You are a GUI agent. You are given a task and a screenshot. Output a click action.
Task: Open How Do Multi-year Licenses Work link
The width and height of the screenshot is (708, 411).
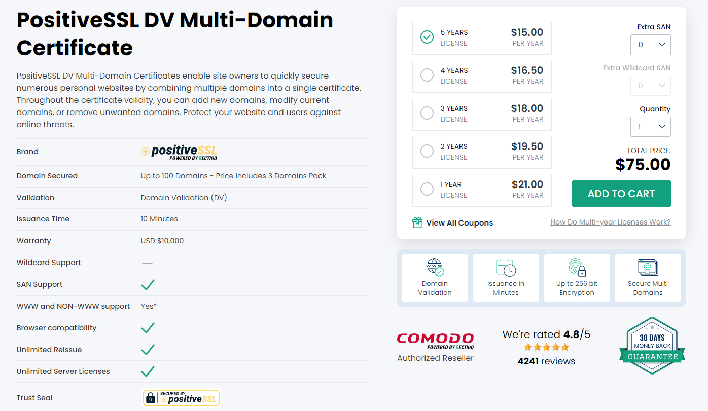click(611, 222)
